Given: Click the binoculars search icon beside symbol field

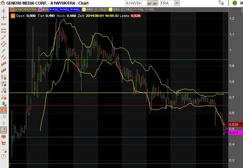Looking at the screenshot, I should (149, 3).
